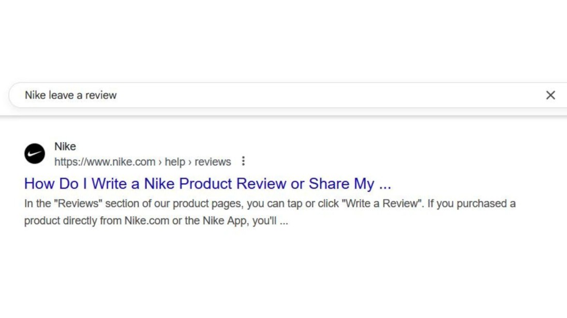567x318 pixels.
Task: Clear the search query with X
Action: coord(550,95)
